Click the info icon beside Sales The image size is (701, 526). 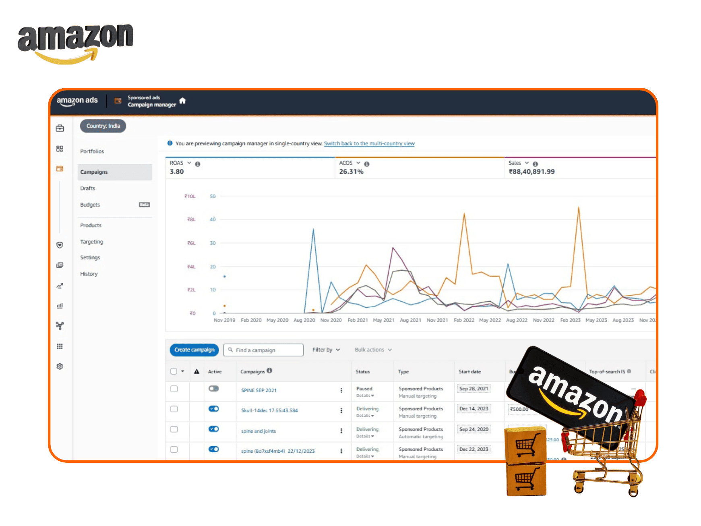click(535, 164)
